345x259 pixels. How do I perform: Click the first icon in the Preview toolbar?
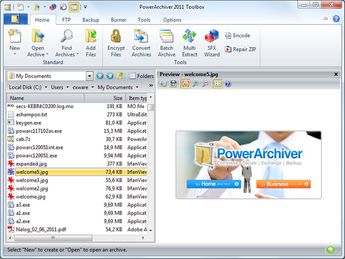click(x=163, y=84)
